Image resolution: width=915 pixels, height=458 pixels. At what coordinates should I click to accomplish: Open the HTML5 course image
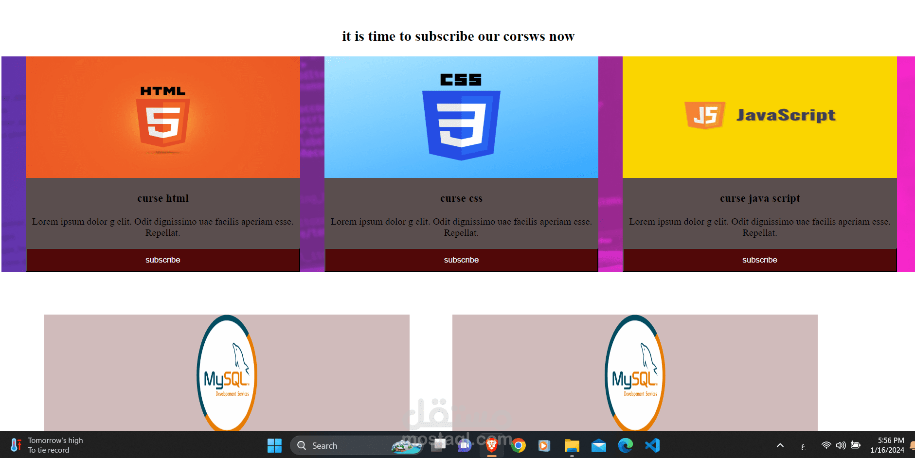tap(163, 117)
